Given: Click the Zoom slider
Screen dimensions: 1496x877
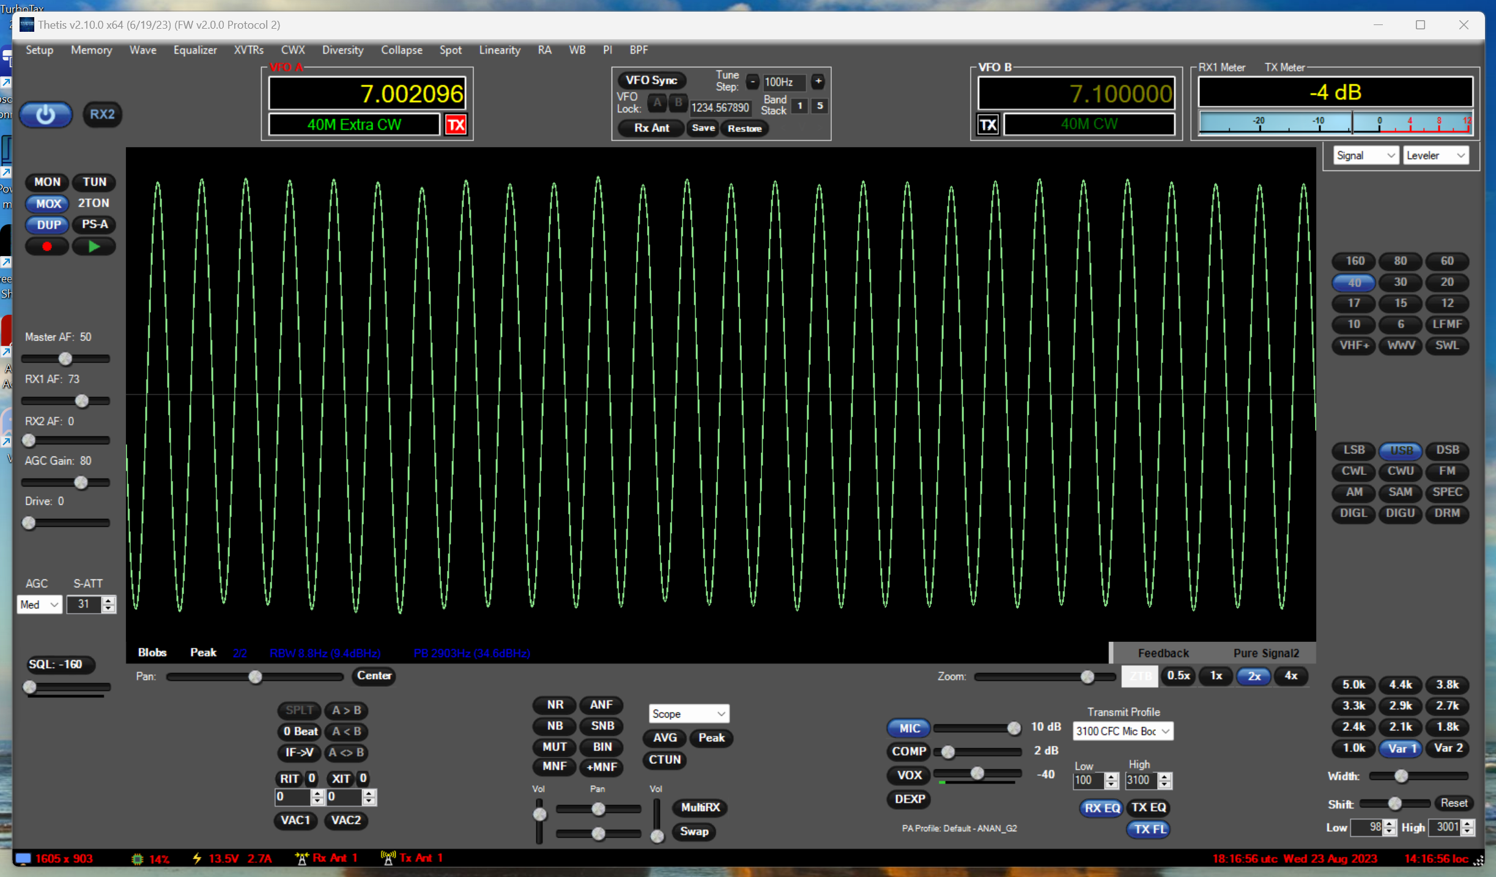Looking at the screenshot, I should pos(1045,677).
